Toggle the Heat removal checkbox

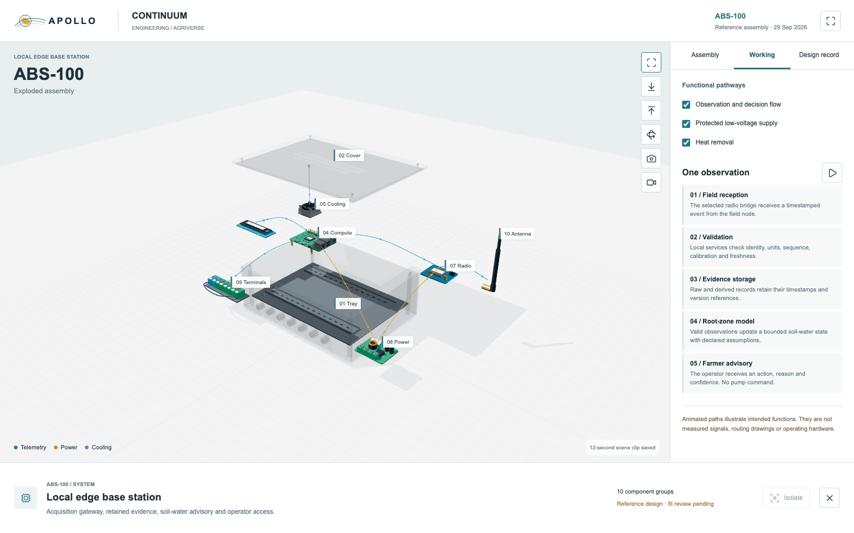(686, 142)
